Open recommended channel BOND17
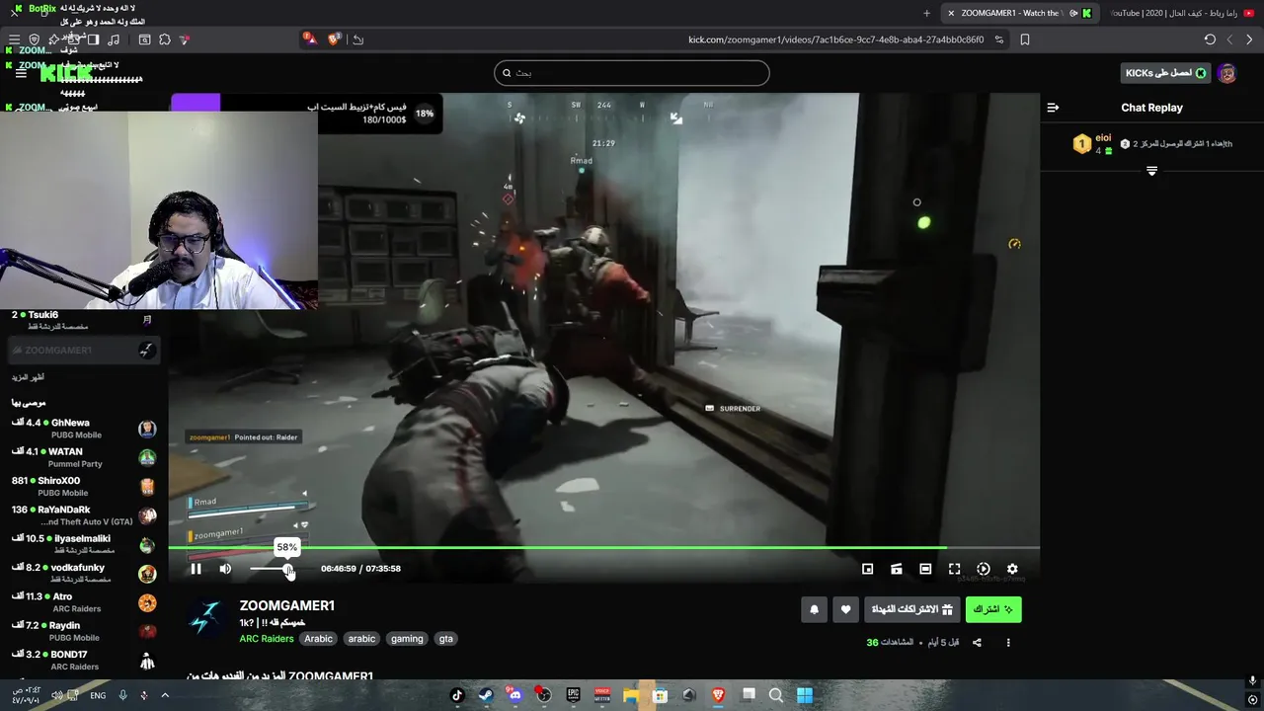This screenshot has width=1264, height=711. (84, 660)
